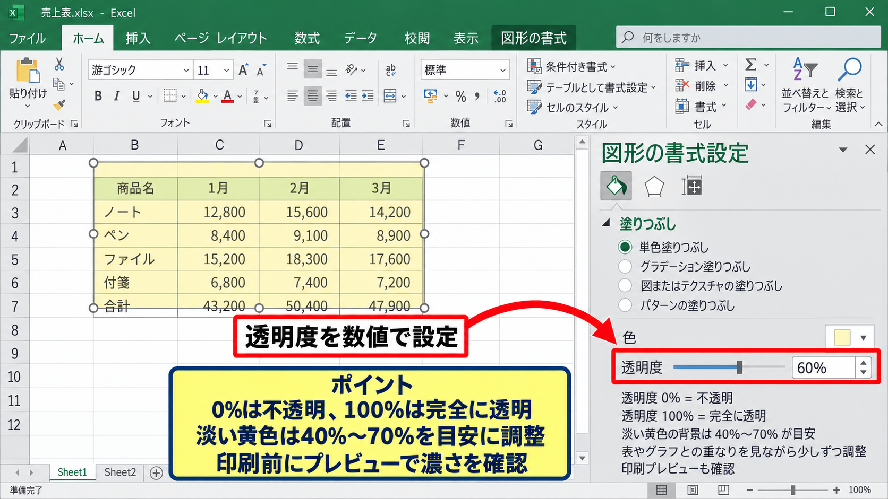This screenshot has height=499, width=888.
Task: Click the font color A icon
Action: [227, 96]
